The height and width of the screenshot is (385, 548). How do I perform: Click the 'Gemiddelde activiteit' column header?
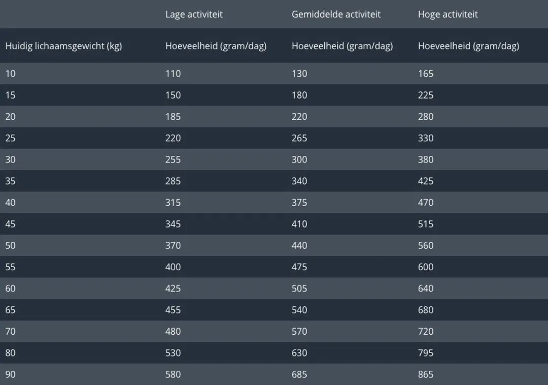point(336,14)
